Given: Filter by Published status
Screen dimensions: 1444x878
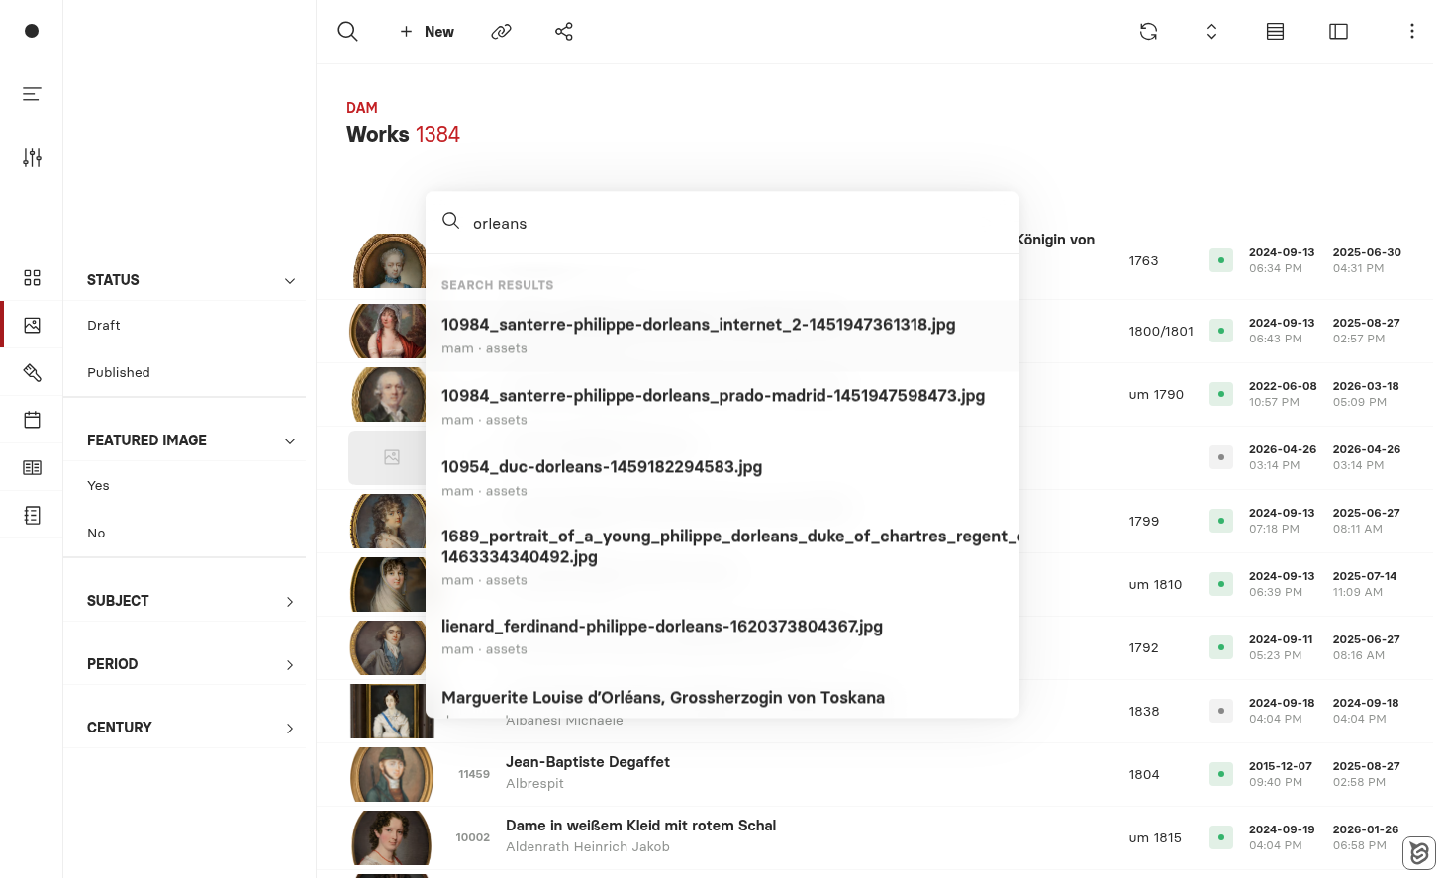Looking at the screenshot, I should pos(119,372).
